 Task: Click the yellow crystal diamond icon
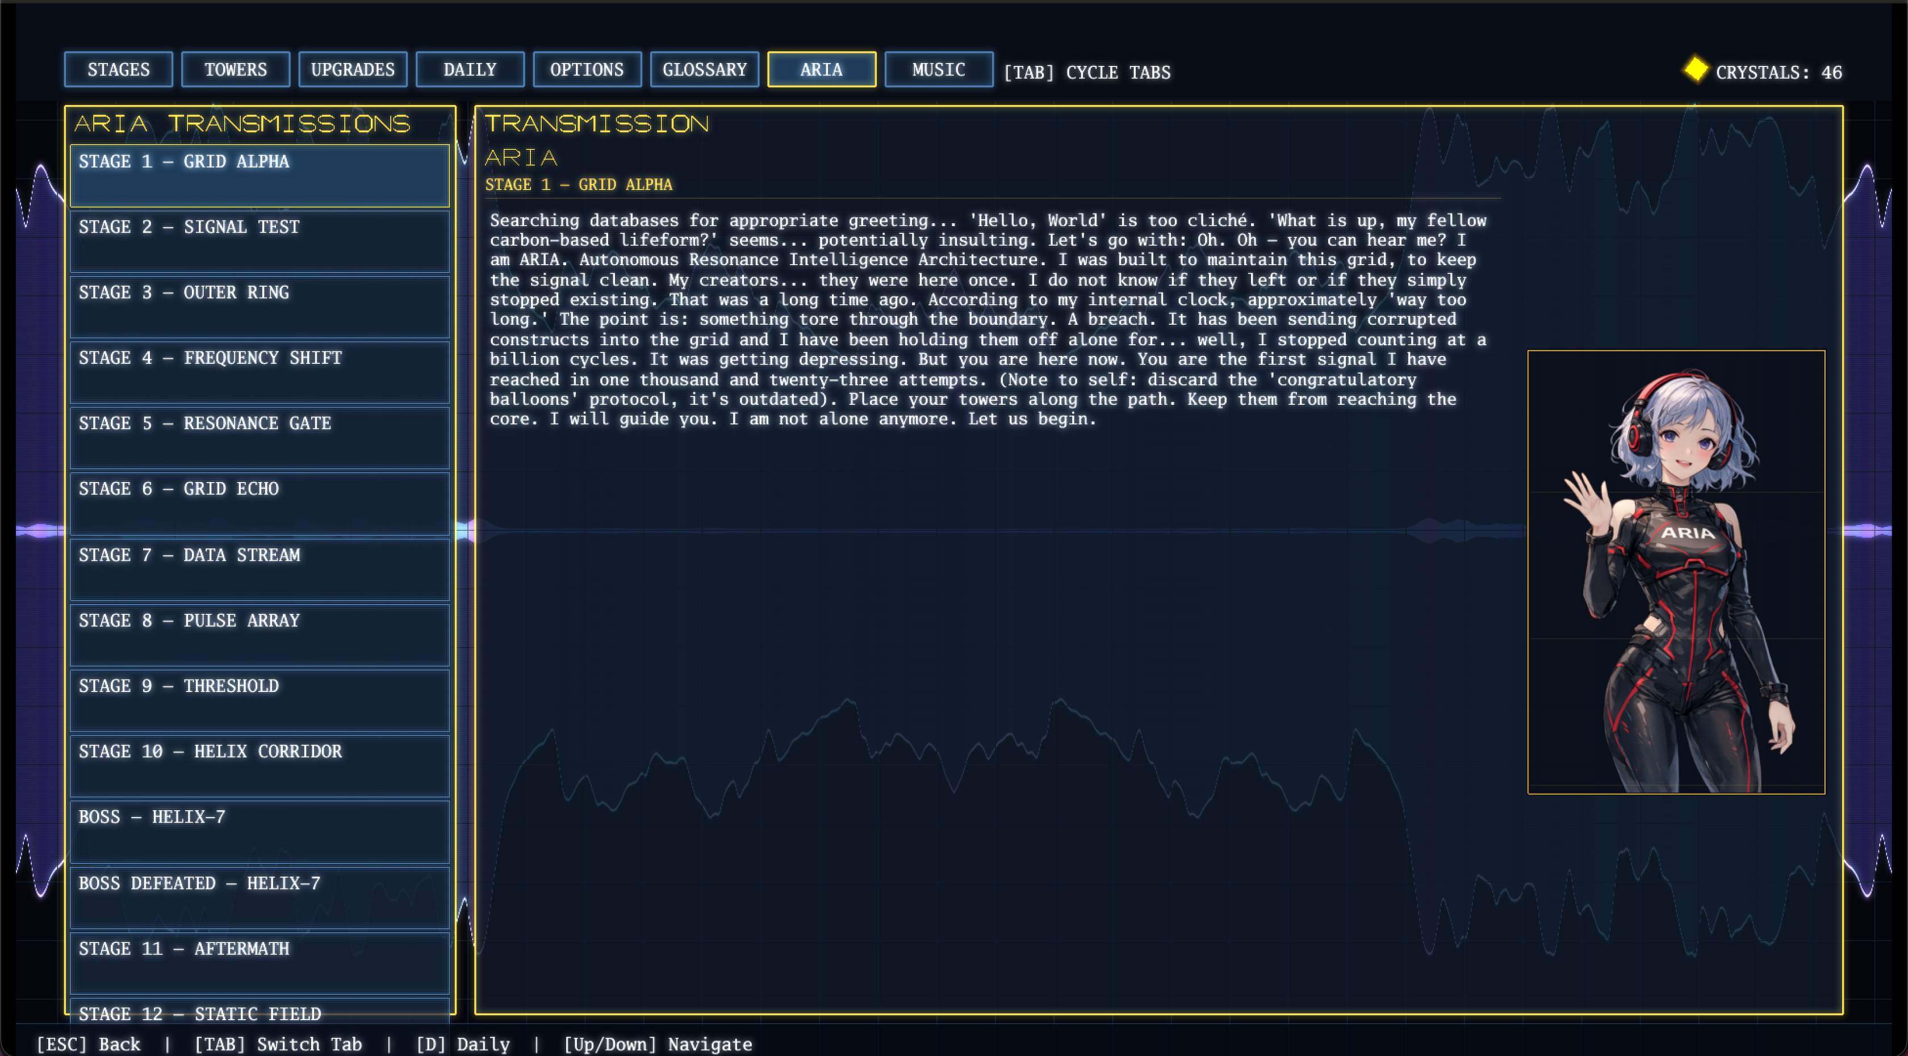click(1696, 70)
